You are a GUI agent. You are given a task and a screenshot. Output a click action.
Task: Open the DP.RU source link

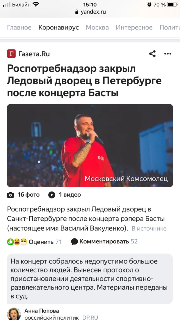pyautogui.click(x=90, y=318)
